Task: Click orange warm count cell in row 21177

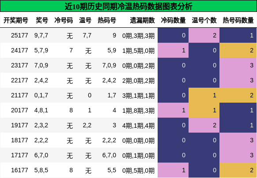Action: point(204,95)
